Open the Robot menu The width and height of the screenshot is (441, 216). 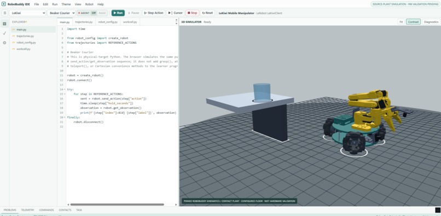(x=89, y=4)
